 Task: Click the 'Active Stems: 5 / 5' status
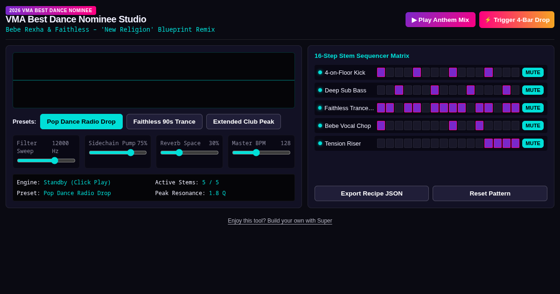[187, 182]
